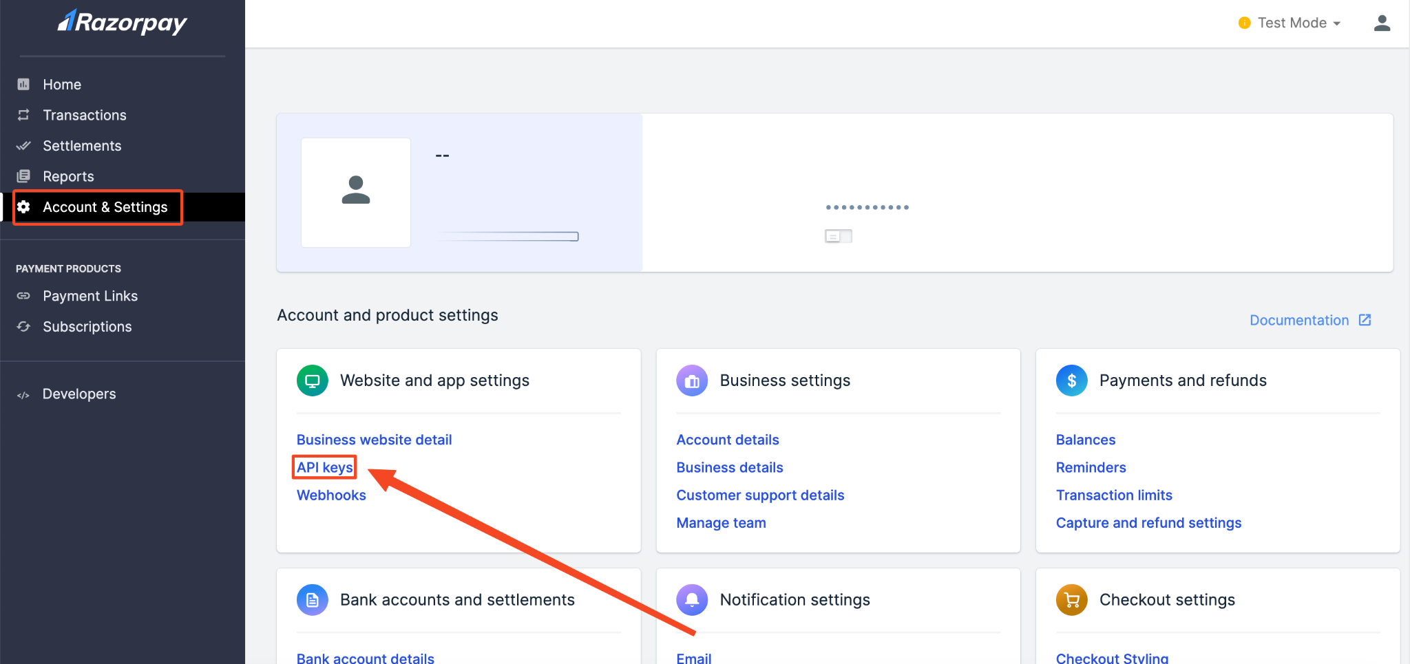Click the profile avatar placeholder image
The height and width of the screenshot is (664, 1410).
pyautogui.click(x=356, y=192)
